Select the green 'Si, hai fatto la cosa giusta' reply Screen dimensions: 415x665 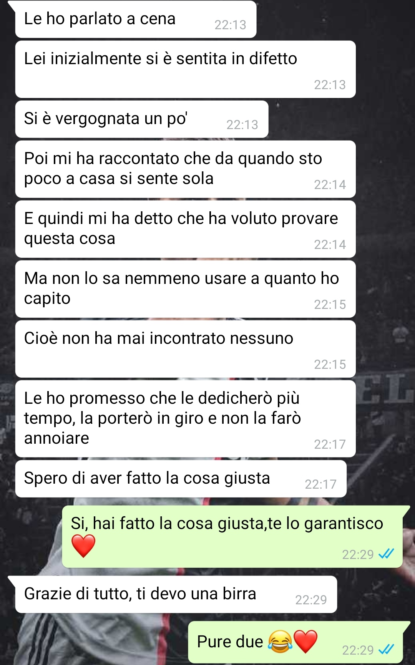click(232, 537)
